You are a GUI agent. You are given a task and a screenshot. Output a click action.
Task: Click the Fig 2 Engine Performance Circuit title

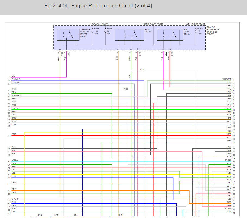click(x=98, y=6)
